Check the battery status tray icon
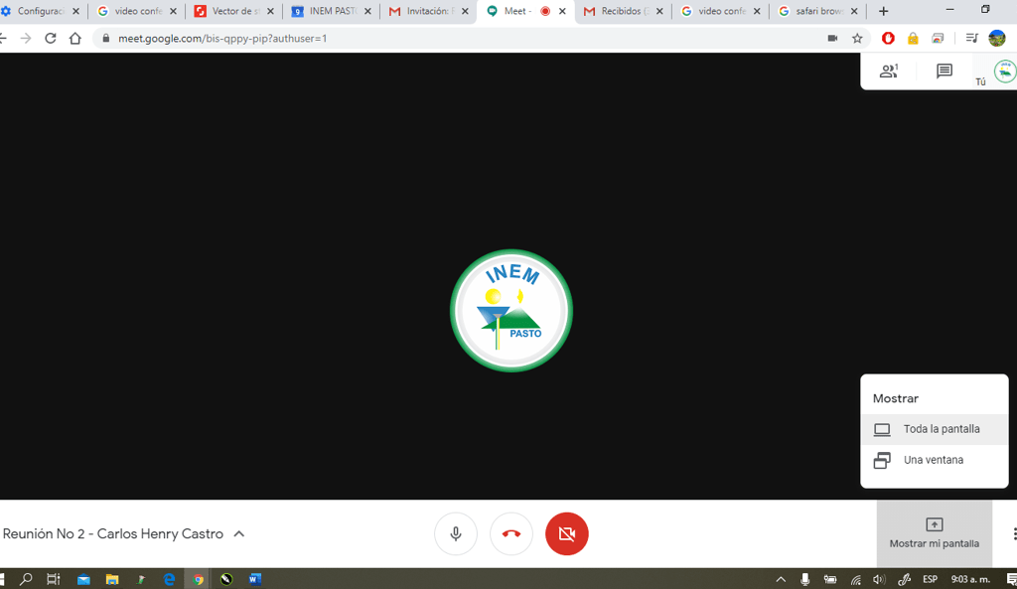 pos(830,579)
